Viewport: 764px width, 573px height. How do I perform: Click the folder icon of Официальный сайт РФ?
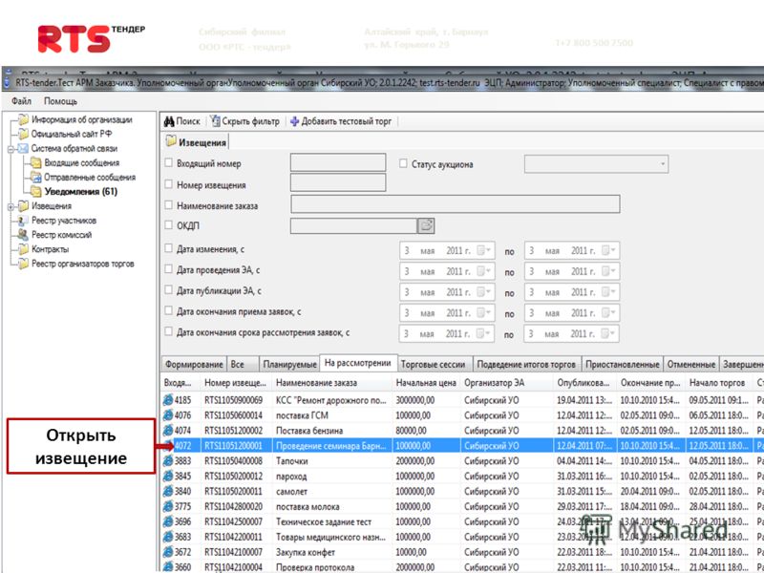[23, 134]
